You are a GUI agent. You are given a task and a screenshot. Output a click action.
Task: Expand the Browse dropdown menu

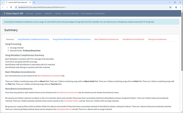click(x=39, y=13)
